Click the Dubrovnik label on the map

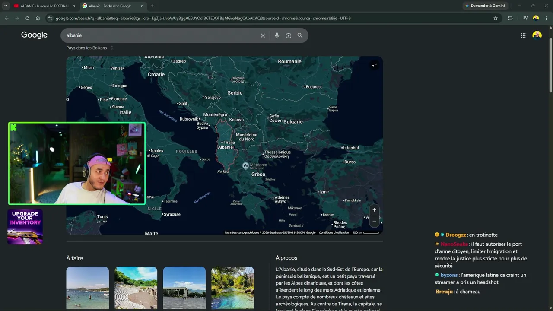pos(189,119)
